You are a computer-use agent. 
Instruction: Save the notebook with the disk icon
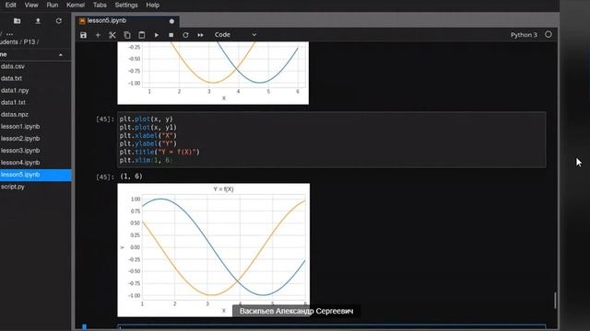[83, 35]
